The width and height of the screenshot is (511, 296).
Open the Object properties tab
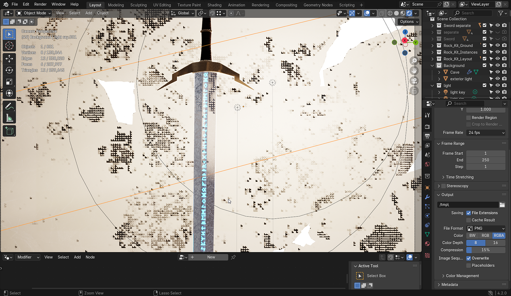point(427,187)
